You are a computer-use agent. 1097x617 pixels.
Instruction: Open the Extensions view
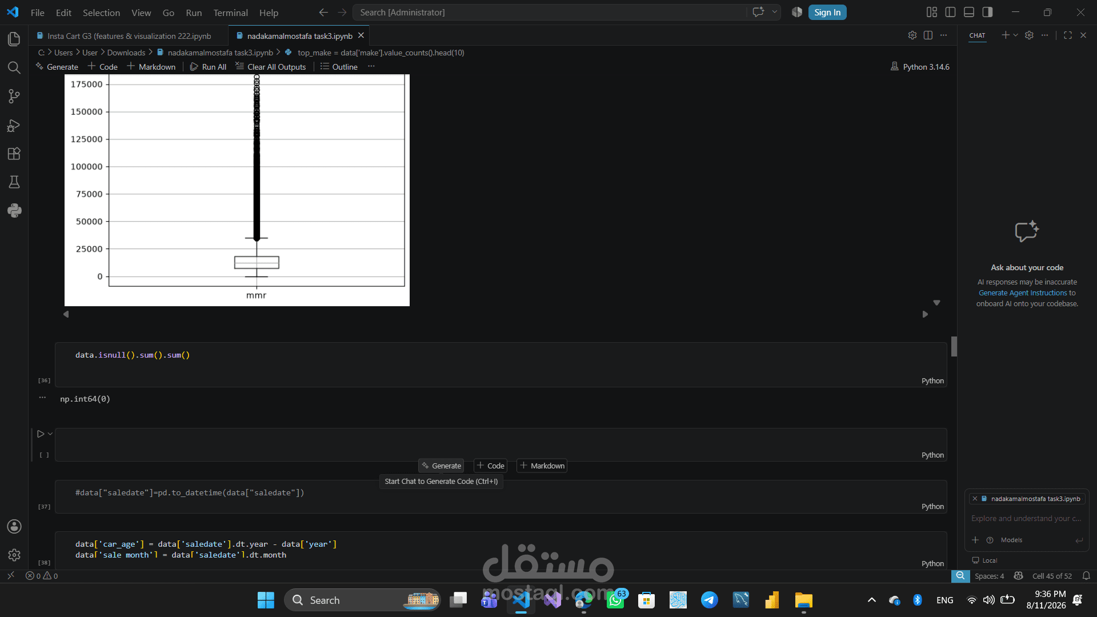[14, 154]
